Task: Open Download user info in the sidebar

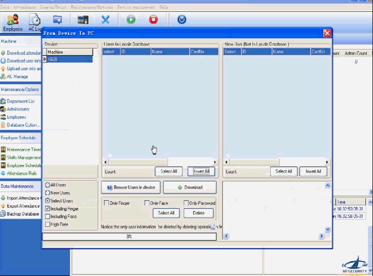Action: (21, 61)
